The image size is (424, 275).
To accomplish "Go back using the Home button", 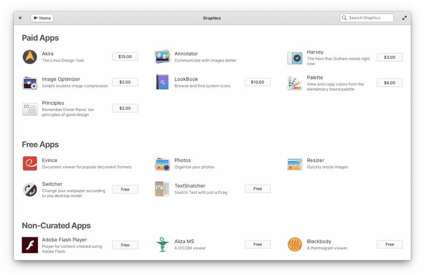I will tap(42, 18).
